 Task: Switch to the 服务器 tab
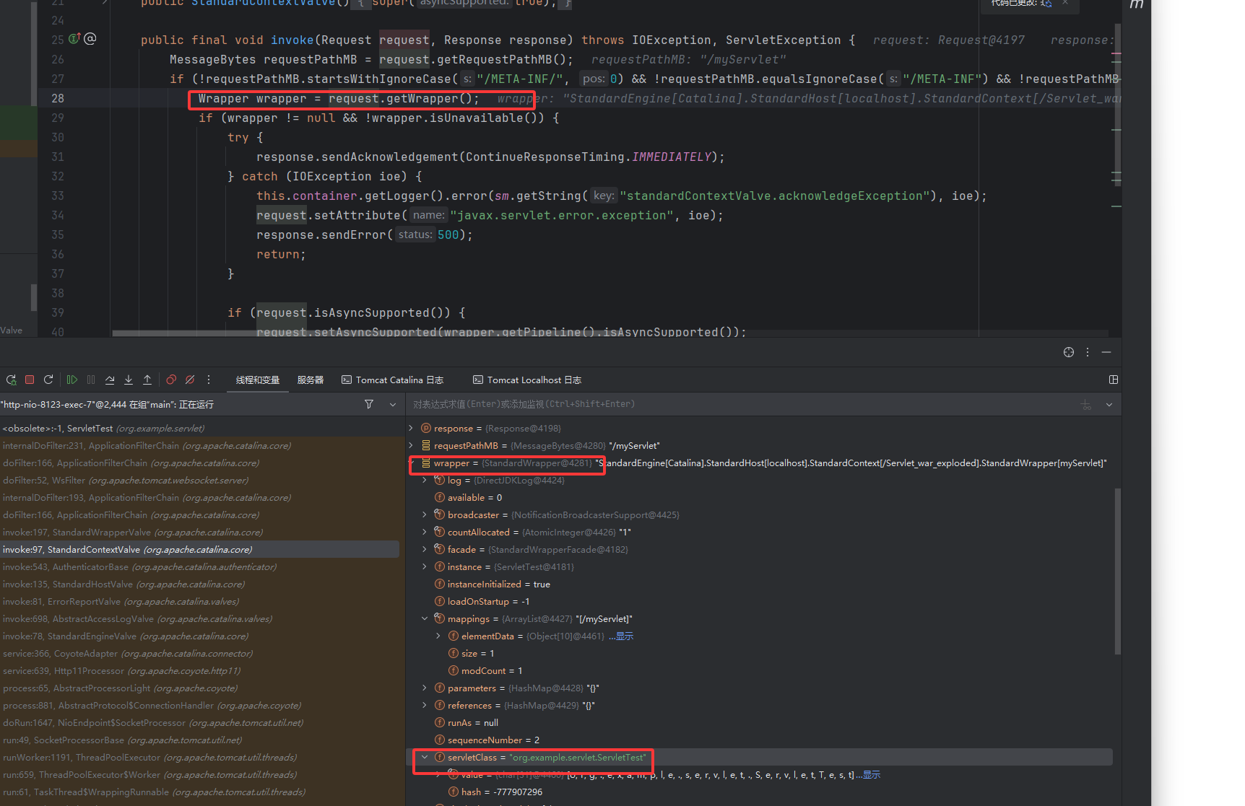pyautogui.click(x=311, y=380)
